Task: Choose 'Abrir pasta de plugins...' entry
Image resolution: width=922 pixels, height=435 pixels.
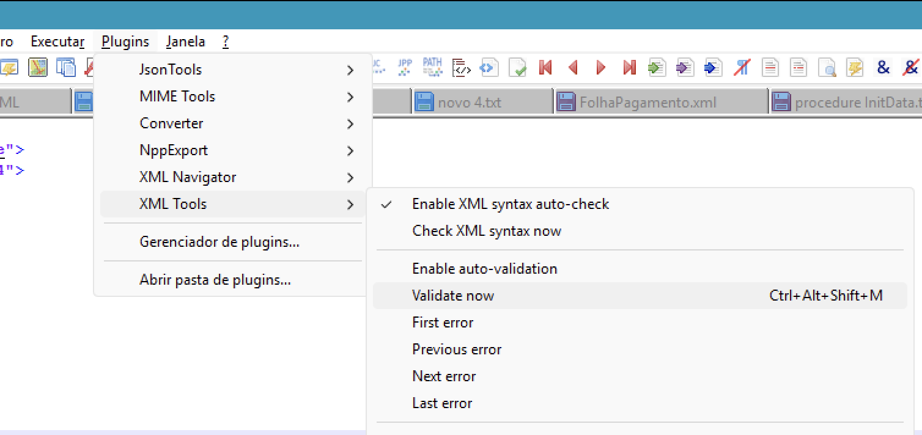Action: pos(215,280)
